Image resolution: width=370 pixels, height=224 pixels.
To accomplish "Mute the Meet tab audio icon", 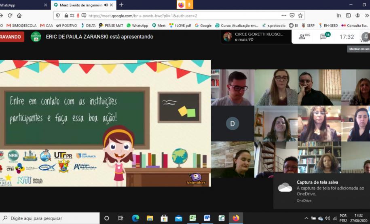I will coord(106,5).
